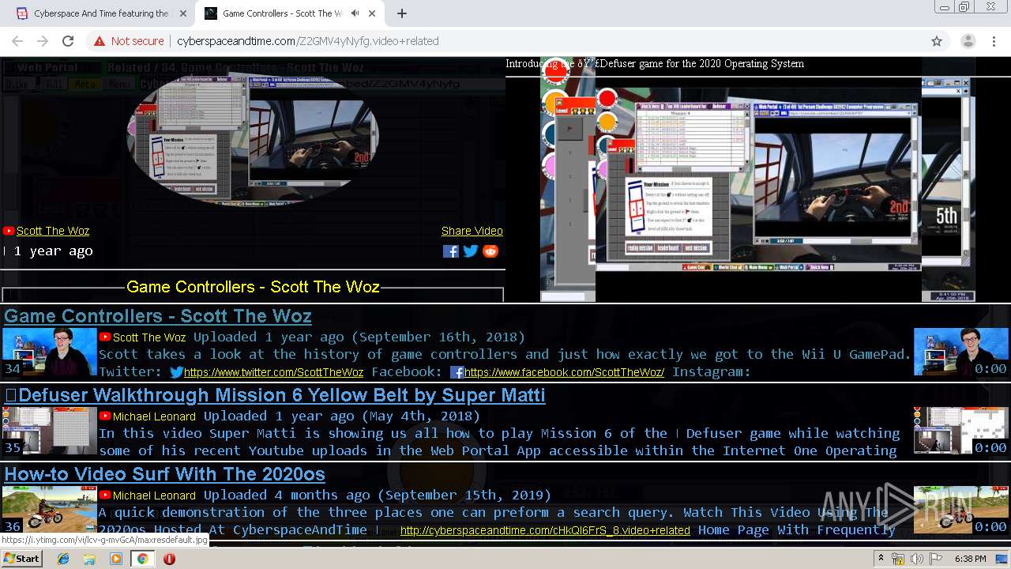Image resolution: width=1011 pixels, height=569 pixels.
Task: Show hidden system tray icons
Action: tap(881, 559)
